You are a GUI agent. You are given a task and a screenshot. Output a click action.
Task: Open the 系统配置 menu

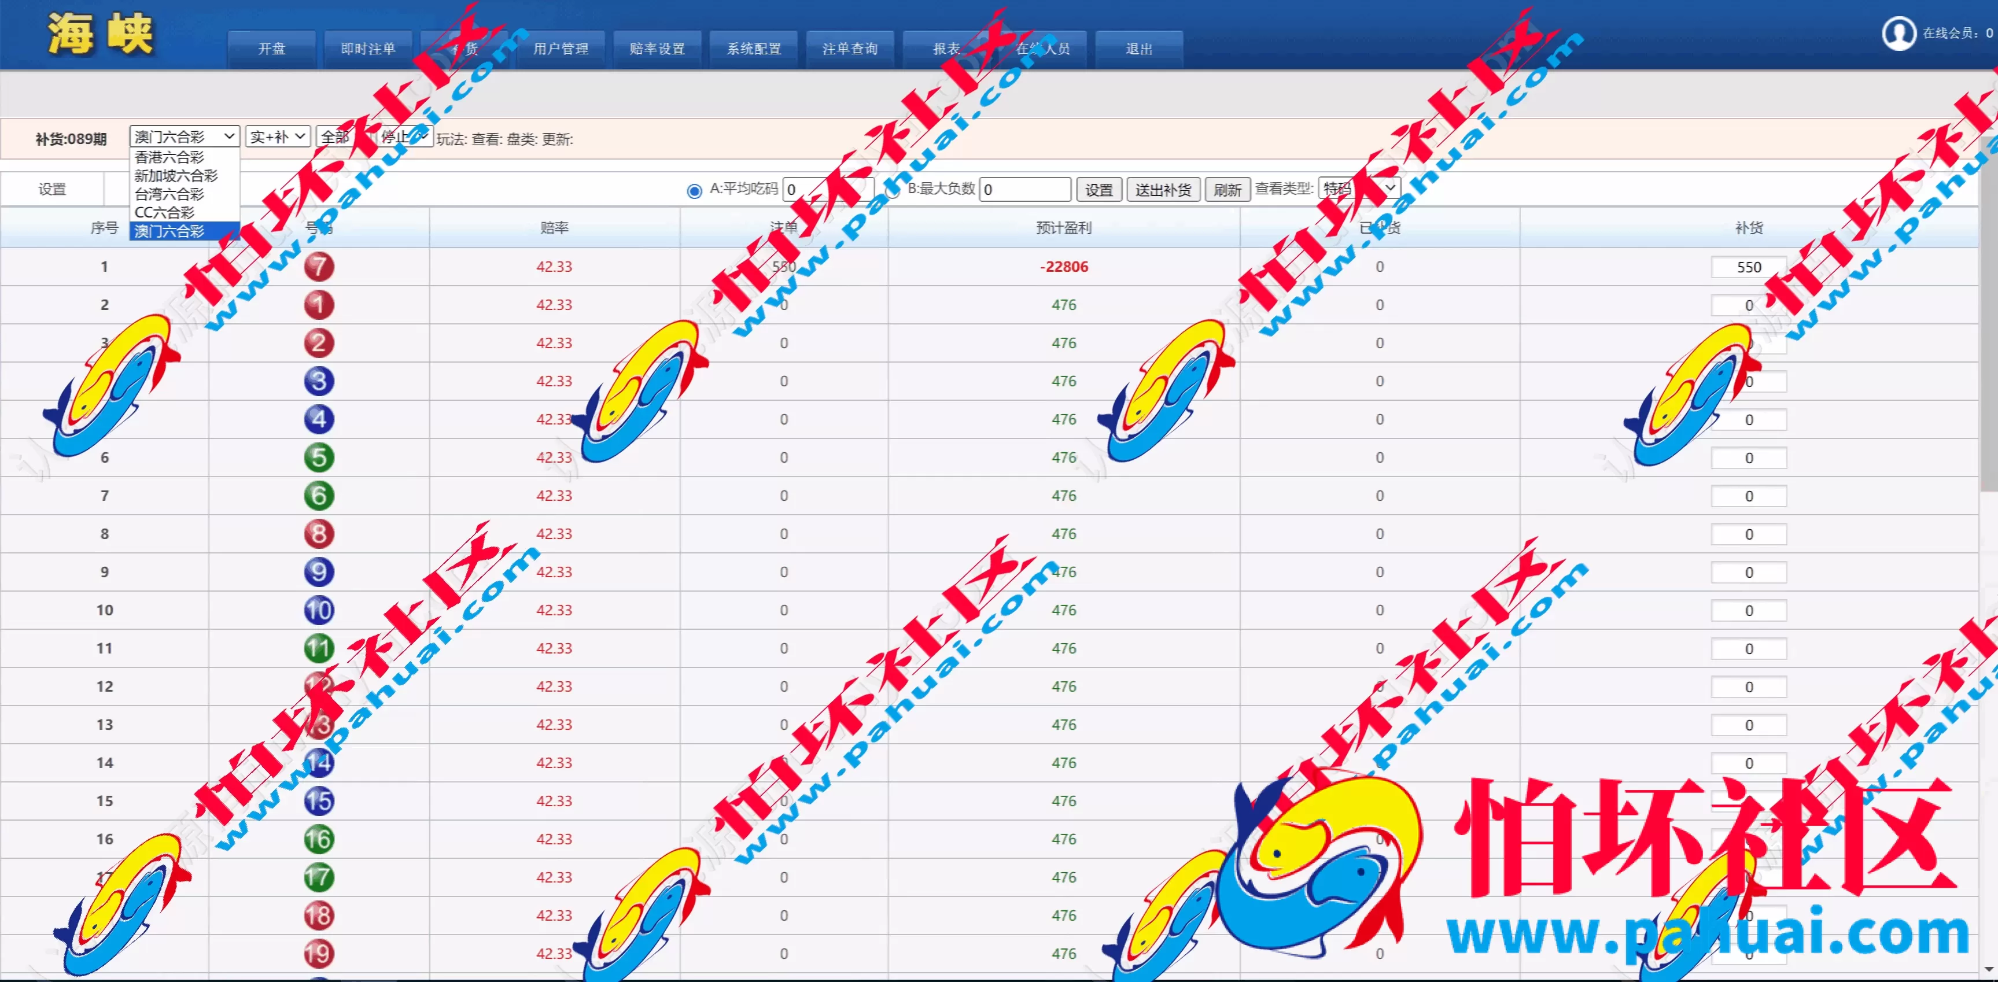point(754,50)
